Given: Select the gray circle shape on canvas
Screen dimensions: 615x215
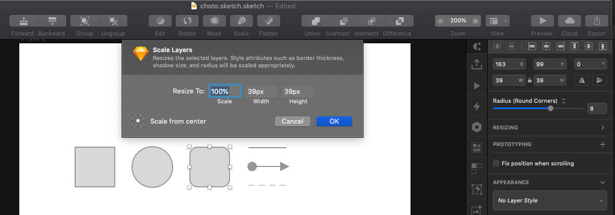Looking at the screenshot, I should [x=152, y=167].
